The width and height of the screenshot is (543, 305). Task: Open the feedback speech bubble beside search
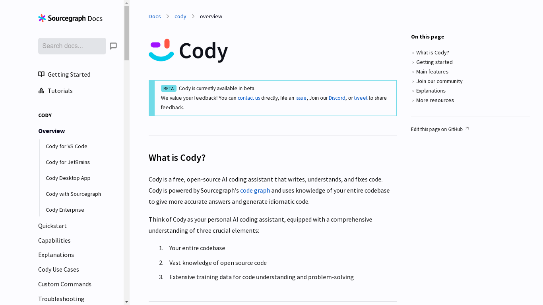[x=113, y=46]
